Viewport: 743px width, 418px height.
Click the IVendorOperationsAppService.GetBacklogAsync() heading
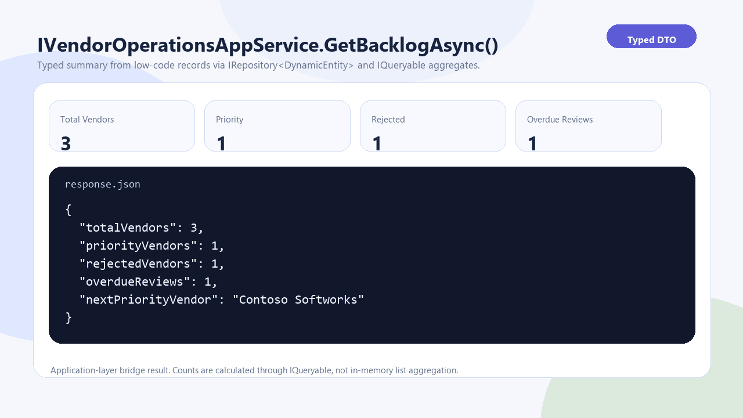[268, 45]
